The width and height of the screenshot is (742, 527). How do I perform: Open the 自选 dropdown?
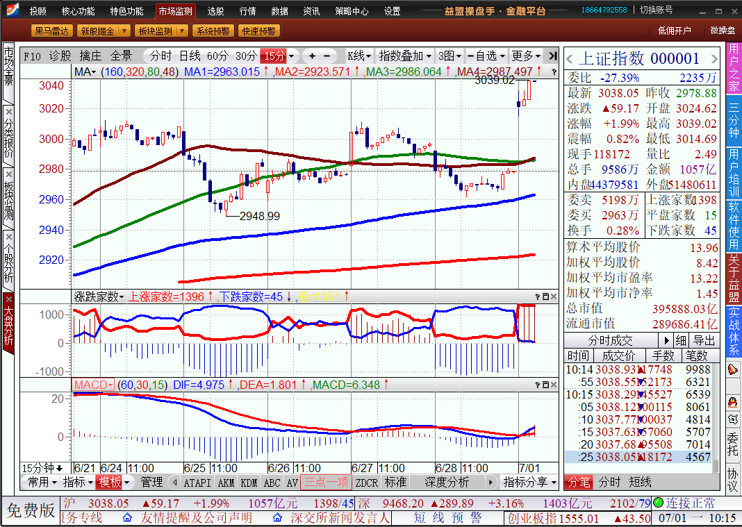486,56
